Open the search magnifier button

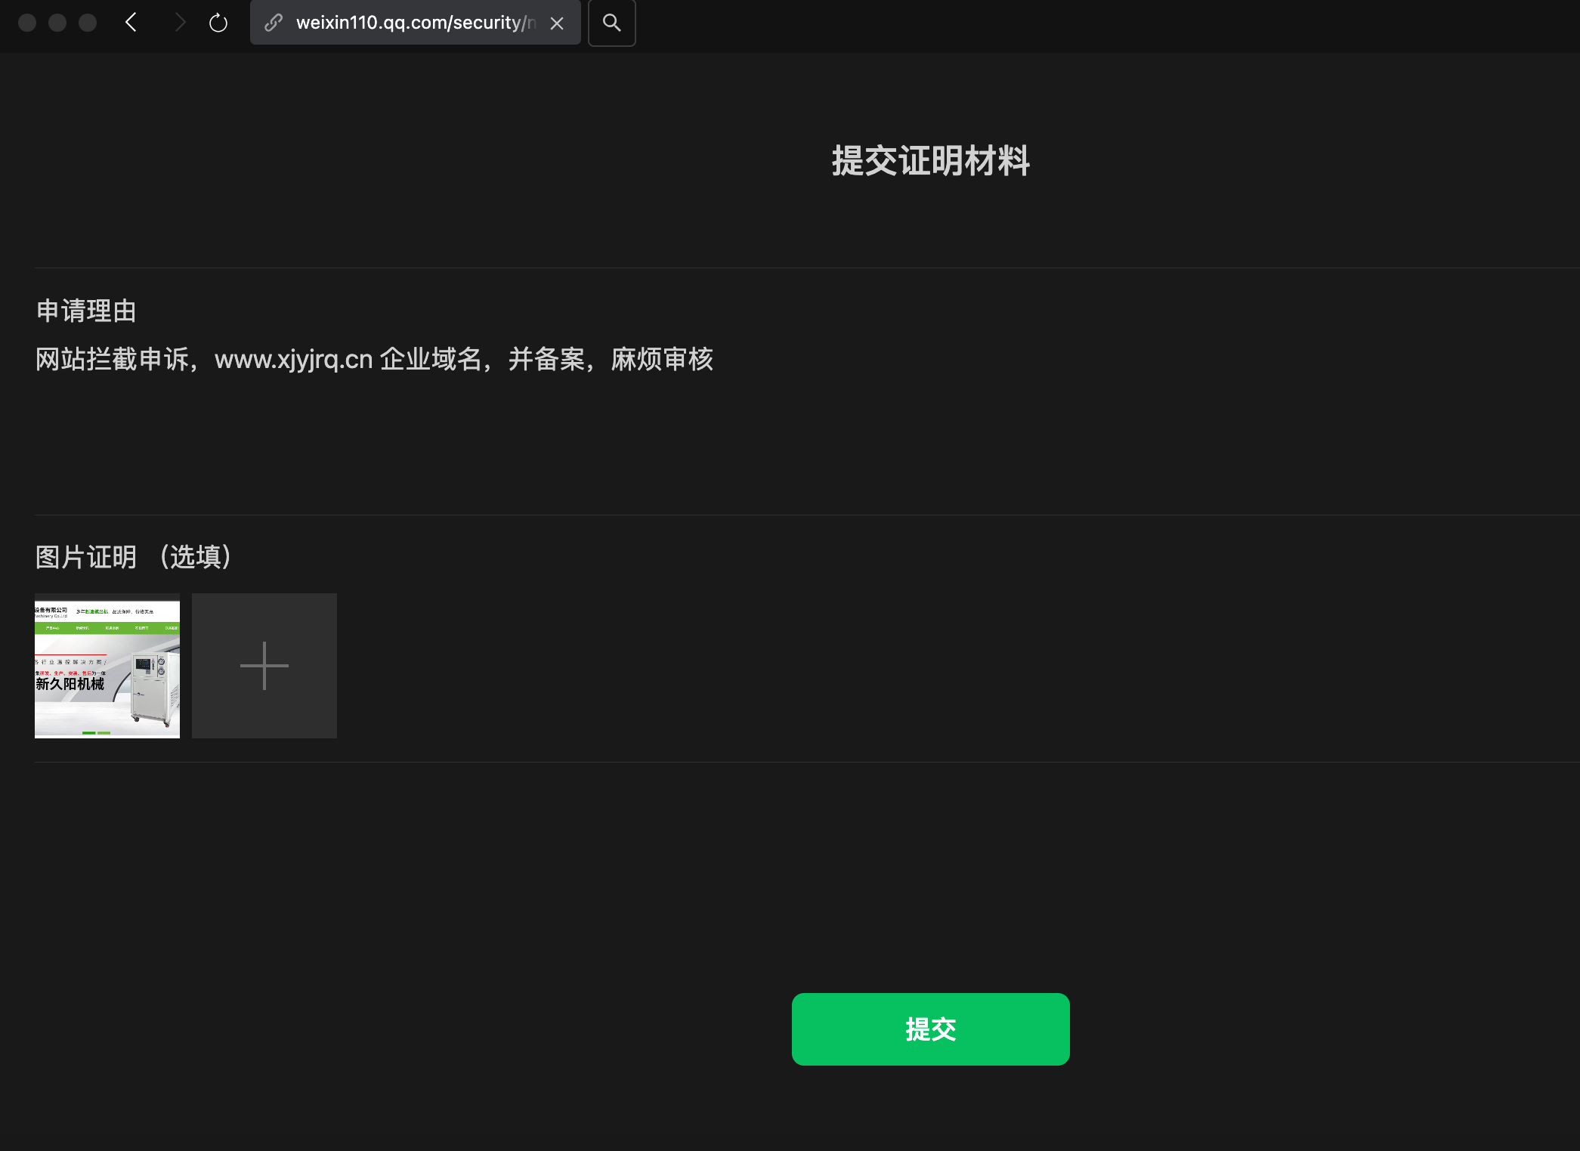click(x=611, y=23)
